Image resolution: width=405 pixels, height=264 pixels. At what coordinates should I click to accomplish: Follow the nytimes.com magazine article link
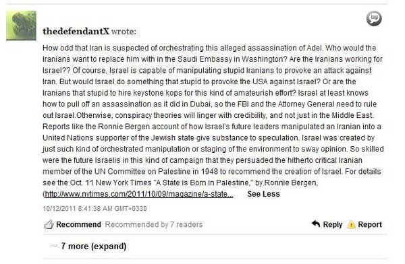(139, 194)
